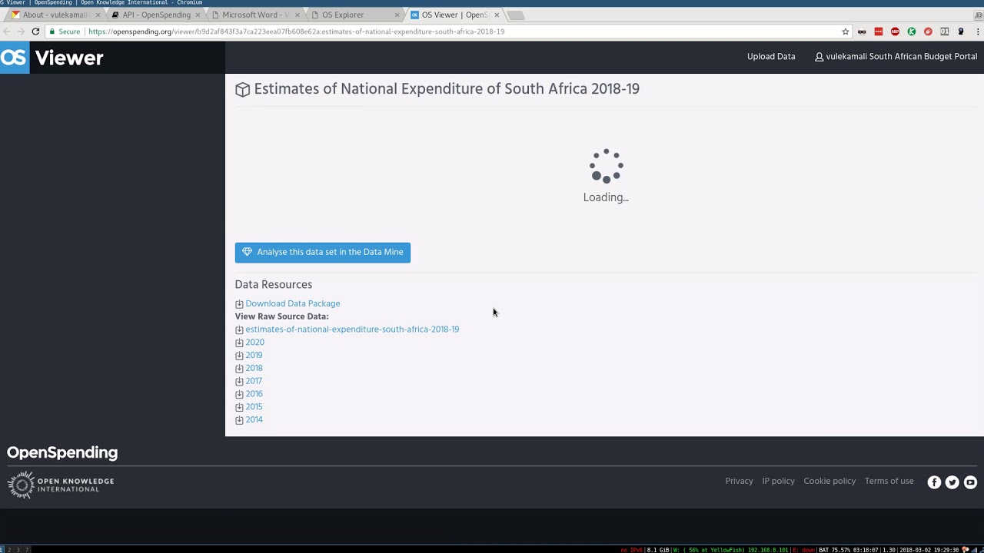Click the download icon beside 2020

click(x=239, y=343)
